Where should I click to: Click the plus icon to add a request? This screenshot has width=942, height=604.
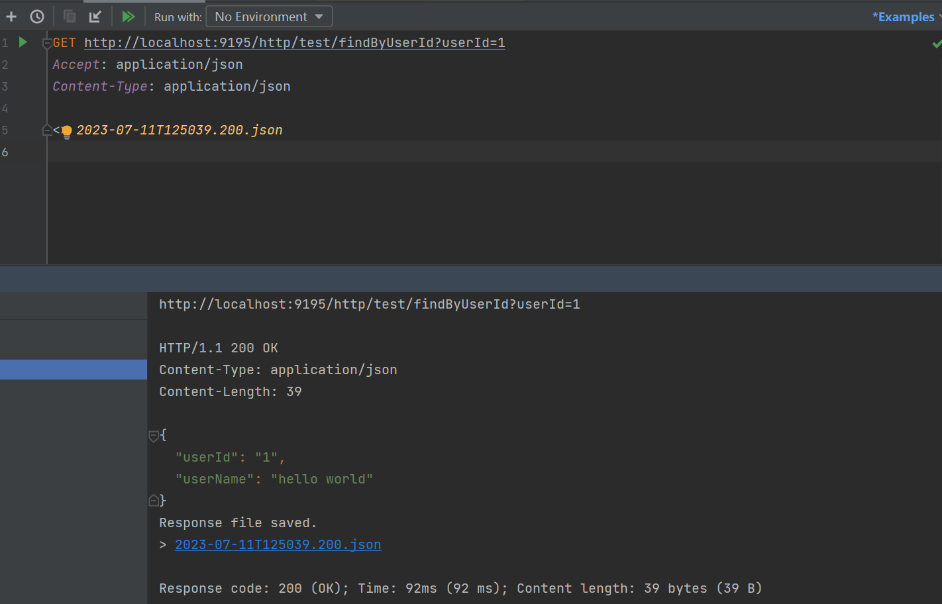(11, 17)
